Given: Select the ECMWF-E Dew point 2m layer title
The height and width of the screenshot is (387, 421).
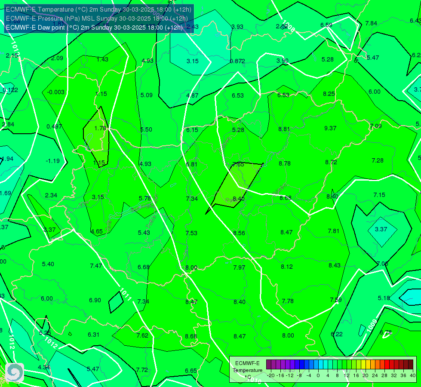Looking at the screenshot, I should pyautogui.click(x=94, y=28).
